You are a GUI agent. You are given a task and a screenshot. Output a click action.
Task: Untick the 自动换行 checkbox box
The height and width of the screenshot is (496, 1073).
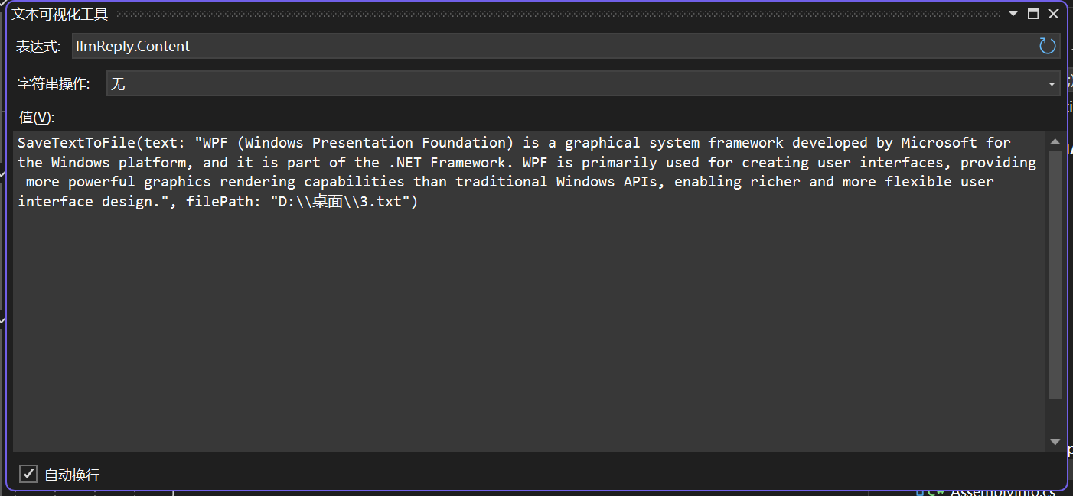pyautogui.click(x=28, y=474)
